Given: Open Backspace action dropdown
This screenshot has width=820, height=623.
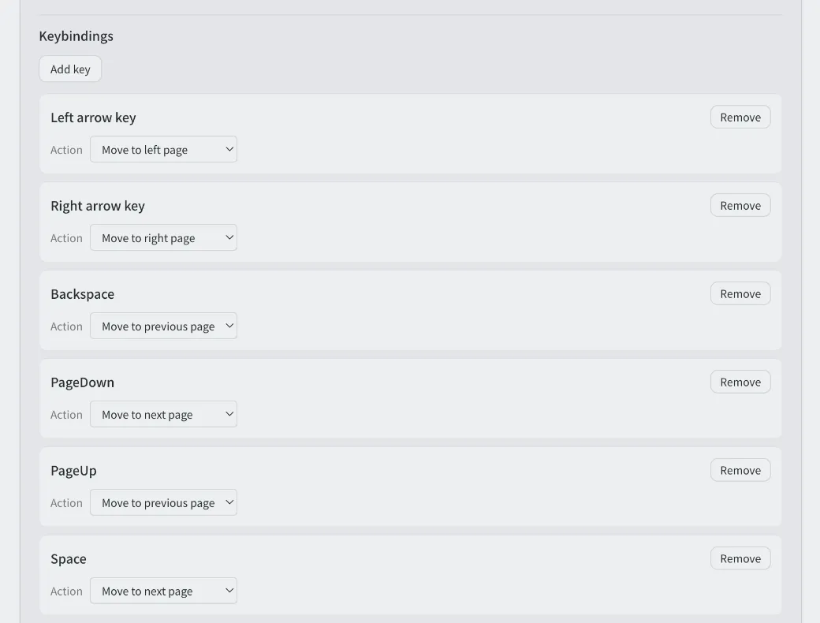Looking at the screenshot, I should pos(163,326).
